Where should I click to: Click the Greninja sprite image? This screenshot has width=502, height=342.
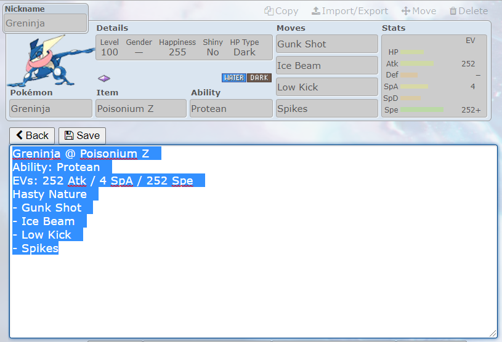[x=51, y=61]
